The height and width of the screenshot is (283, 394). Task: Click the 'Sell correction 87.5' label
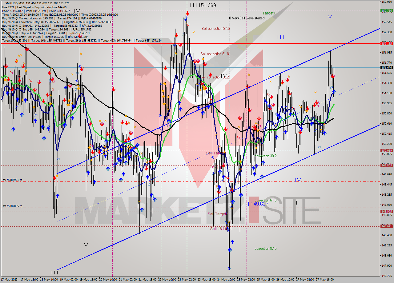coord(215,29)
